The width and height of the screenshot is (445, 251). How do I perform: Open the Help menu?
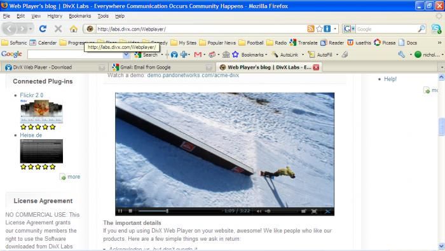coord(120,16)
